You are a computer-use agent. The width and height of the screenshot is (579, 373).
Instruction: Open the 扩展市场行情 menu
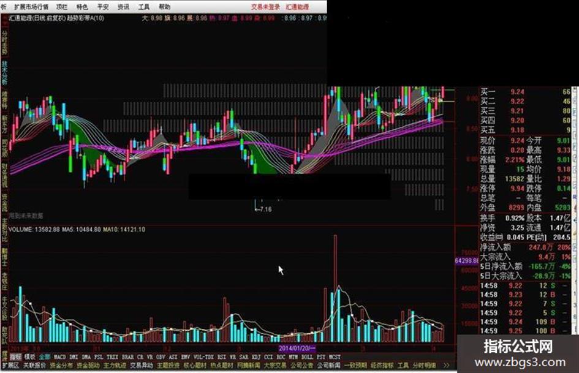click(31, 7)
